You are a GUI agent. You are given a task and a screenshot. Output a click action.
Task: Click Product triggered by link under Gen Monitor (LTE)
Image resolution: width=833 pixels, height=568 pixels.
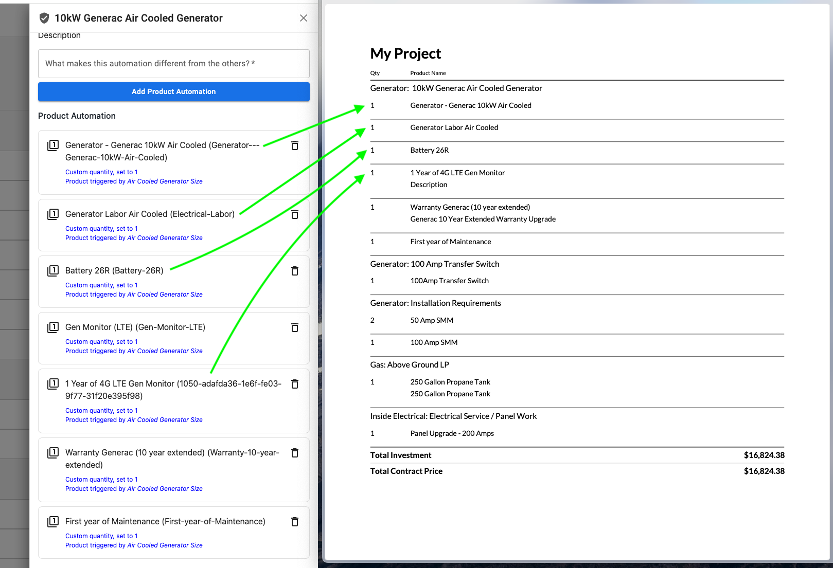(x=134, y=351)
